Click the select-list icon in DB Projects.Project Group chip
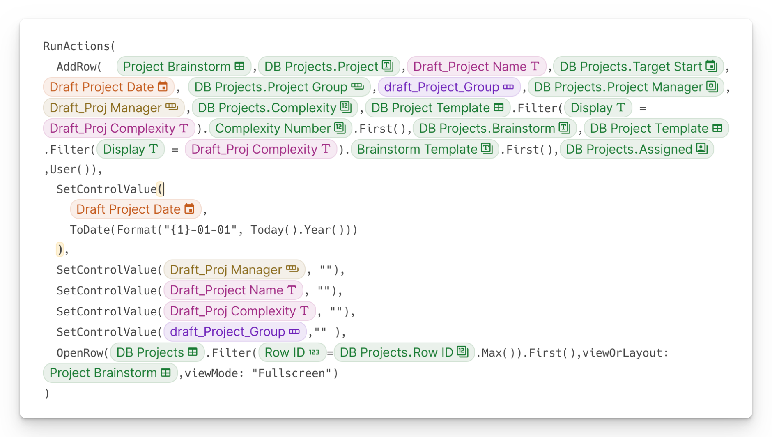The image size is (772, 437). click(x=357, y=87)
